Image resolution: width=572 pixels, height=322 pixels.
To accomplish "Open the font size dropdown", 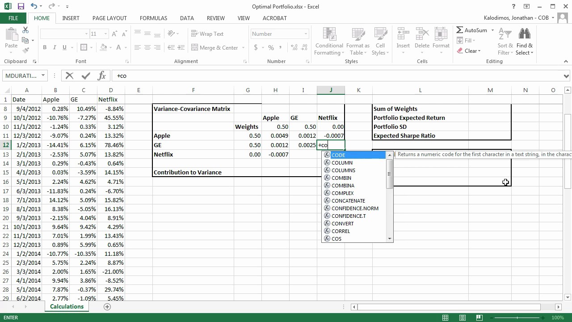I will (x=106, y=34).
